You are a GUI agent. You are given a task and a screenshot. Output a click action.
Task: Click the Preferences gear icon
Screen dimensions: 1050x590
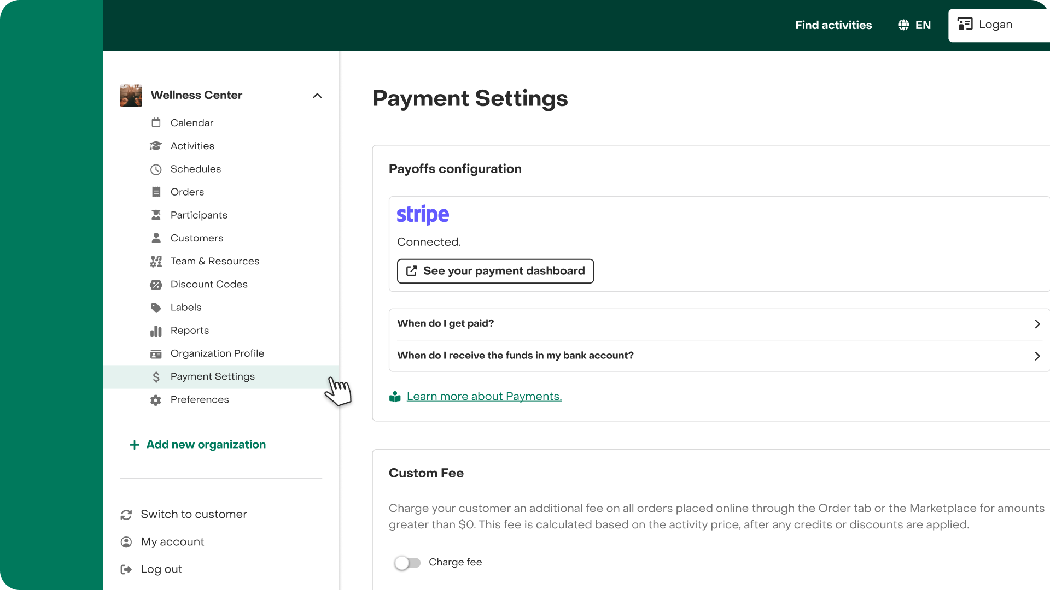(156, 400)
